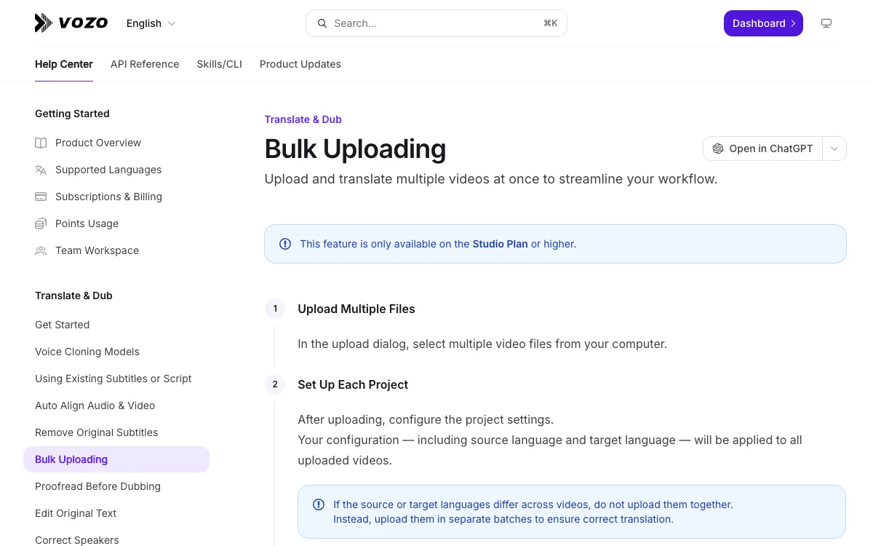Click Open in ChatGPT button
Image resolution: width=873 pixels, height=546 pixels.
click(762, 149)
